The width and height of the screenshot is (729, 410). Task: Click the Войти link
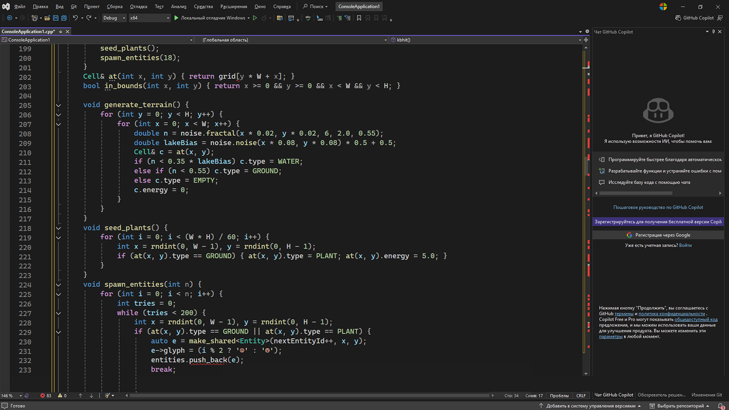pyautogui.click(x=685, y=245)
